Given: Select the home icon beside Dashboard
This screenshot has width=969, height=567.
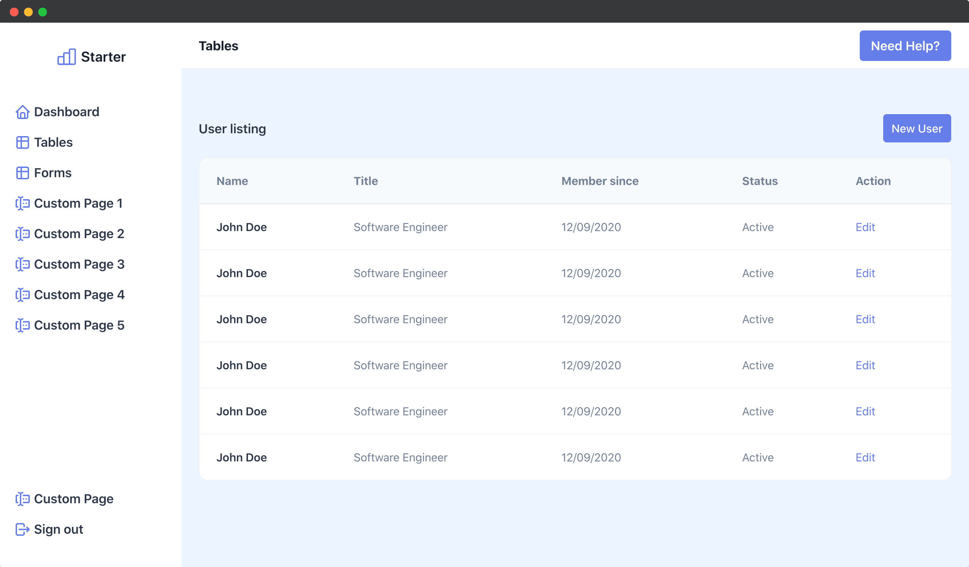Looking at the screenshot, I should 23,112.
